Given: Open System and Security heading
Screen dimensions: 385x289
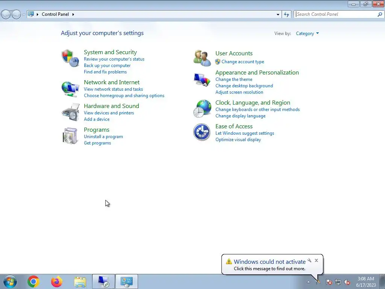Looking at the screenshot, I should pos(110,52).
